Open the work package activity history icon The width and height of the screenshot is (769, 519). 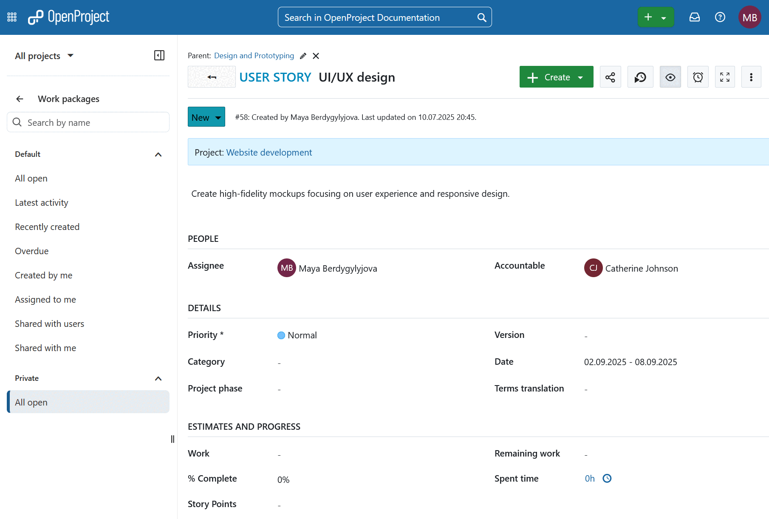640,77
